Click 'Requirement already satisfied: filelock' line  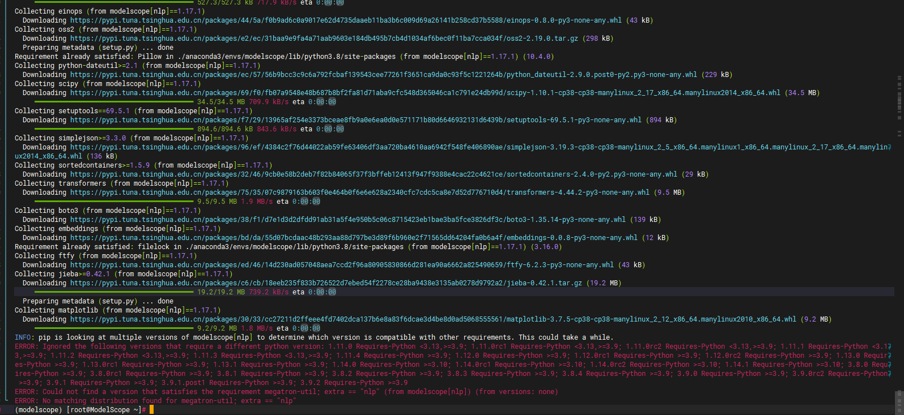[x=288, y=247]
